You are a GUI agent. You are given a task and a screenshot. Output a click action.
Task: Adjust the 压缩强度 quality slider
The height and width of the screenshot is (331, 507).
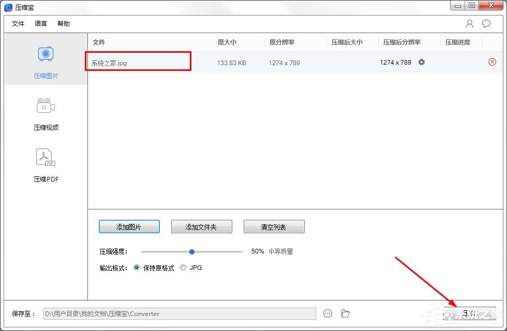point(192,251)
